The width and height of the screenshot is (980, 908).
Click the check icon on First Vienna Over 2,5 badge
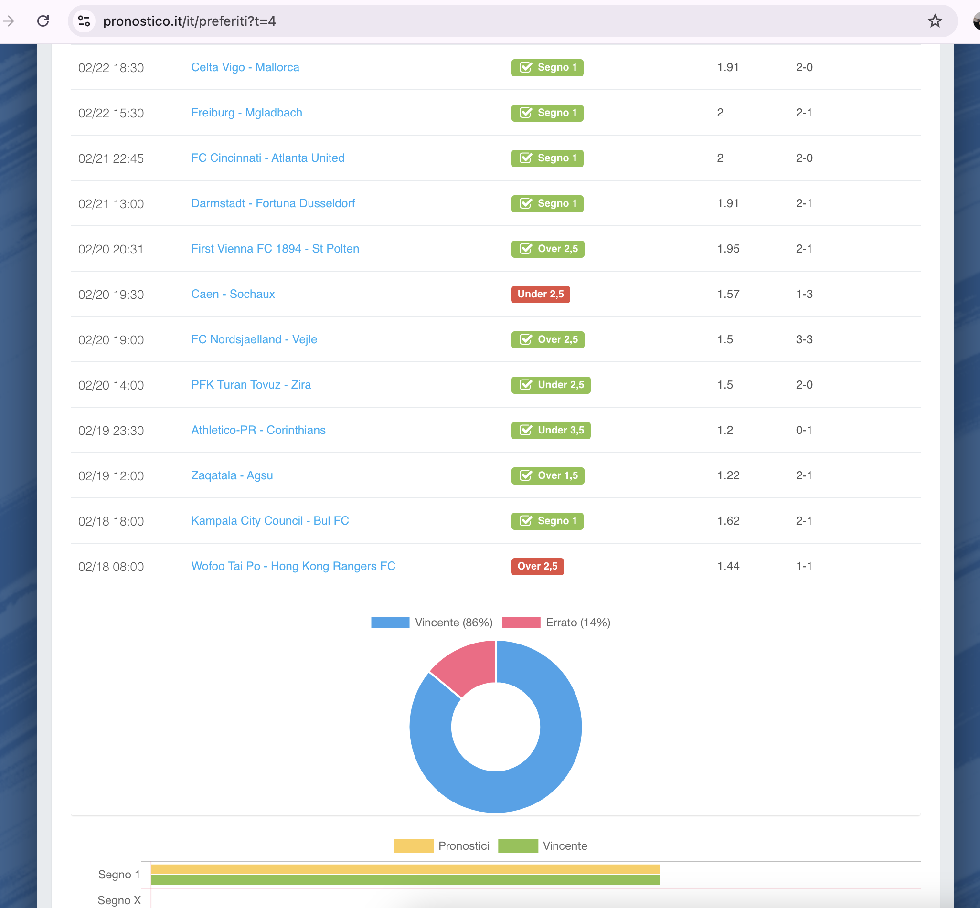tap(525, 249)
